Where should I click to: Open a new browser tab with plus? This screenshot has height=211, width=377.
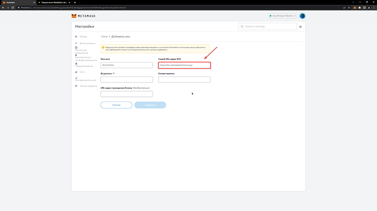pos(75,2)
